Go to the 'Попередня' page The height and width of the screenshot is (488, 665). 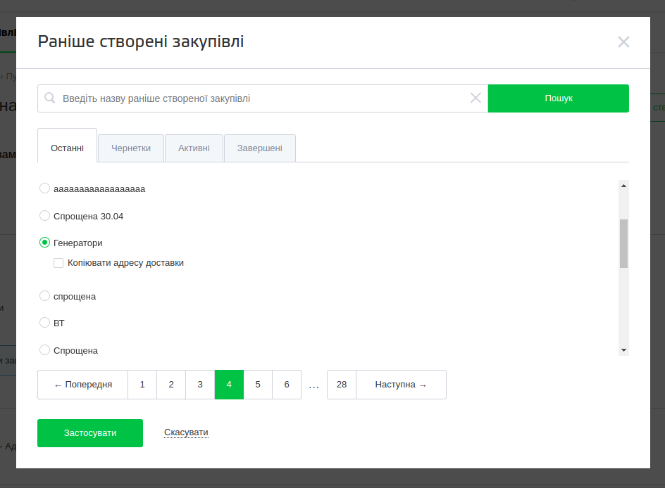(83, 385)
